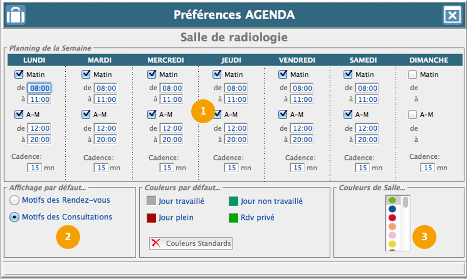Click the briefcase icon in title bar
Viewport: 467px width, 279px height.
coord(15,15)
